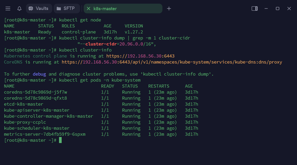Click the metrics-server pod name
The height and width of the screenshot is (165, 297).
pos(45,134)
